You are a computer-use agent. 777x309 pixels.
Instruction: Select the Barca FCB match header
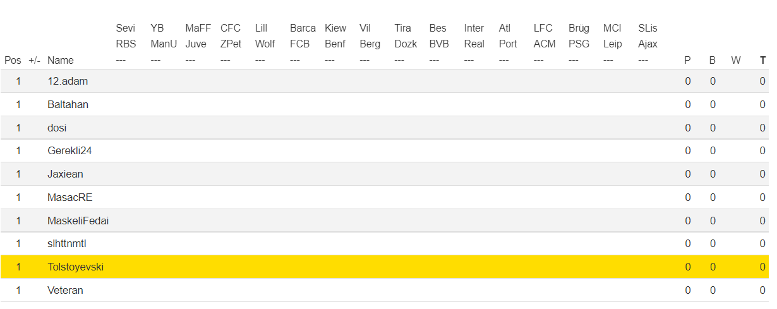pyautogui.click(x=303, y=36)
